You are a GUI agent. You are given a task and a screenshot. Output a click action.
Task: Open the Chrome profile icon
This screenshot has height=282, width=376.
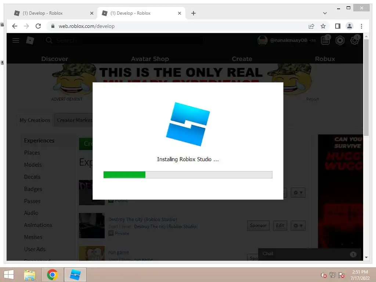pyautogui.click(x=350, y=26)
